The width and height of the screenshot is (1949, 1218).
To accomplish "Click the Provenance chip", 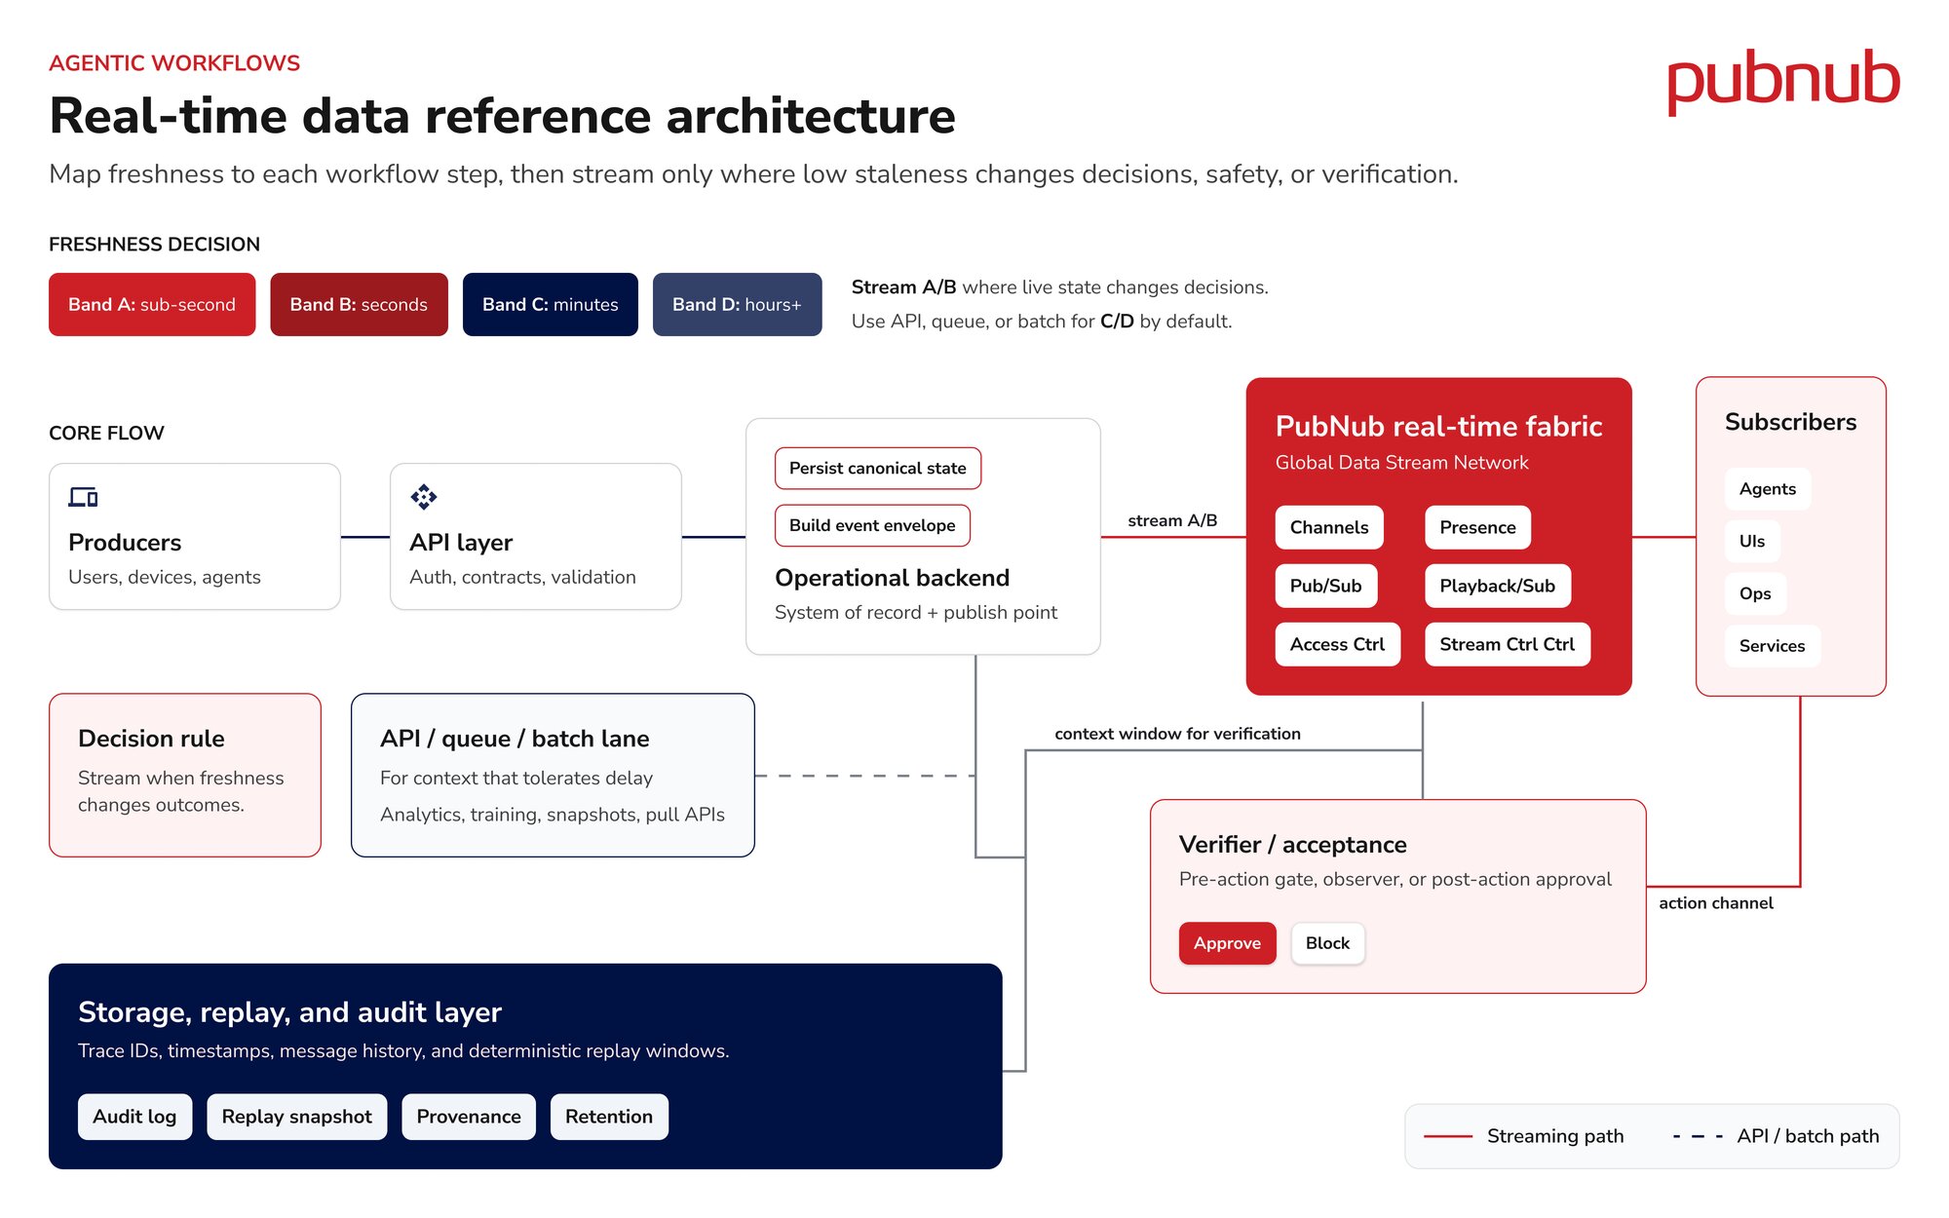I will (x=469, y=1117).
